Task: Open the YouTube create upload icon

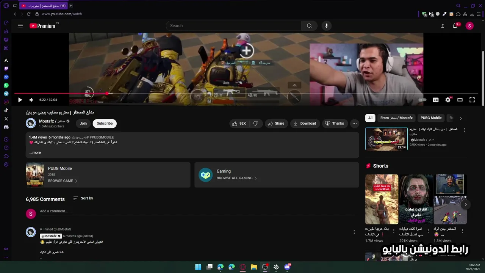Action: [443, 26]
